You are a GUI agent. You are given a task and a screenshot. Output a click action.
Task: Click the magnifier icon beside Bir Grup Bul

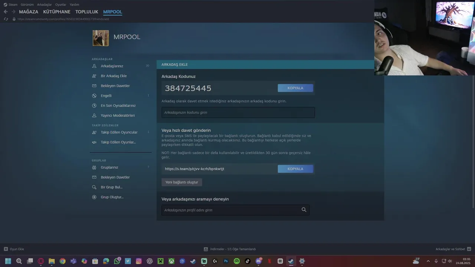click(x=94, y=187)
